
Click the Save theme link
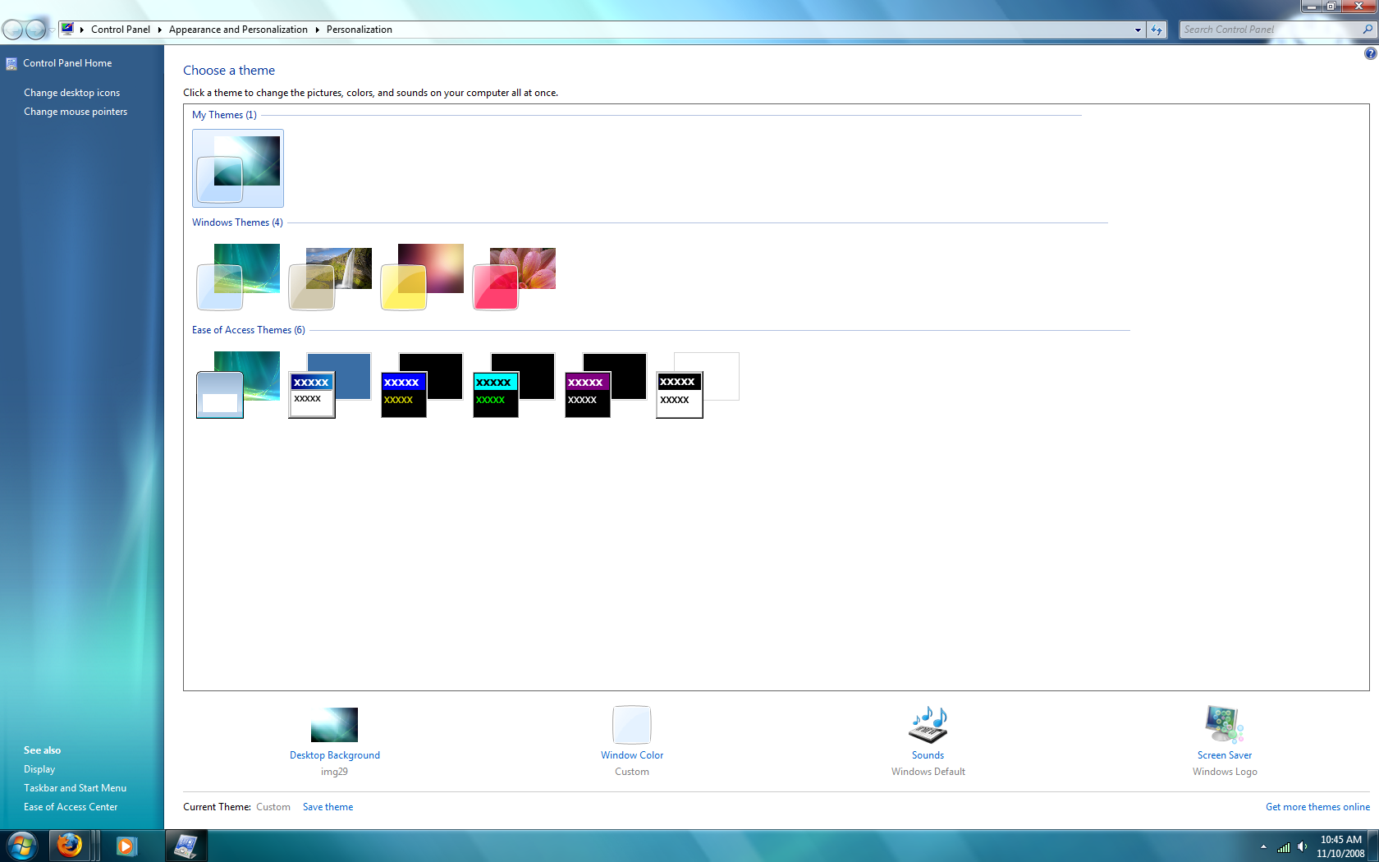(x=328, y=807)
